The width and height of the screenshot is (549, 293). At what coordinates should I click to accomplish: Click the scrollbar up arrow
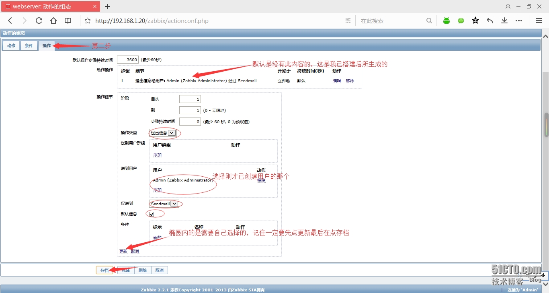(x=545, y=36)
